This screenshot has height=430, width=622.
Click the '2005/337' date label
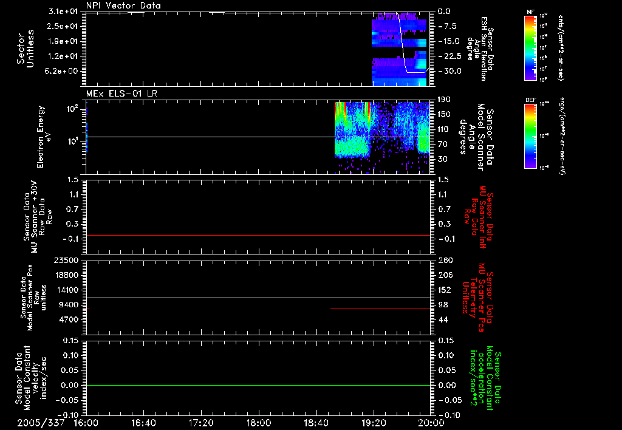point(41,423)
